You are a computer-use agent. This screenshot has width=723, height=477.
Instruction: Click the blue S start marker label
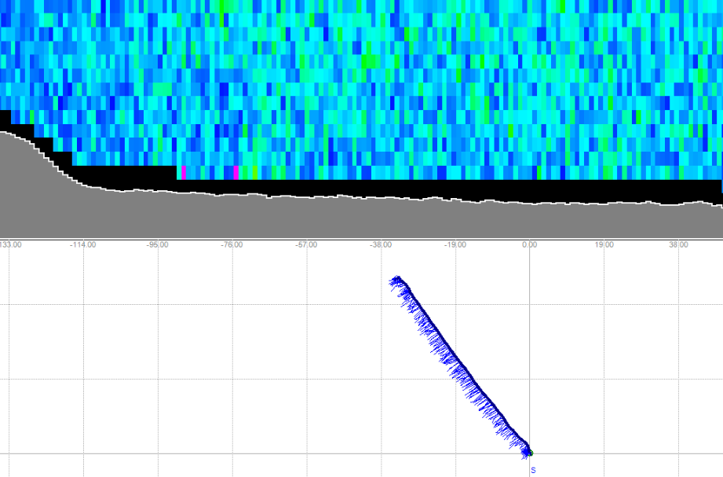(533, 470)
